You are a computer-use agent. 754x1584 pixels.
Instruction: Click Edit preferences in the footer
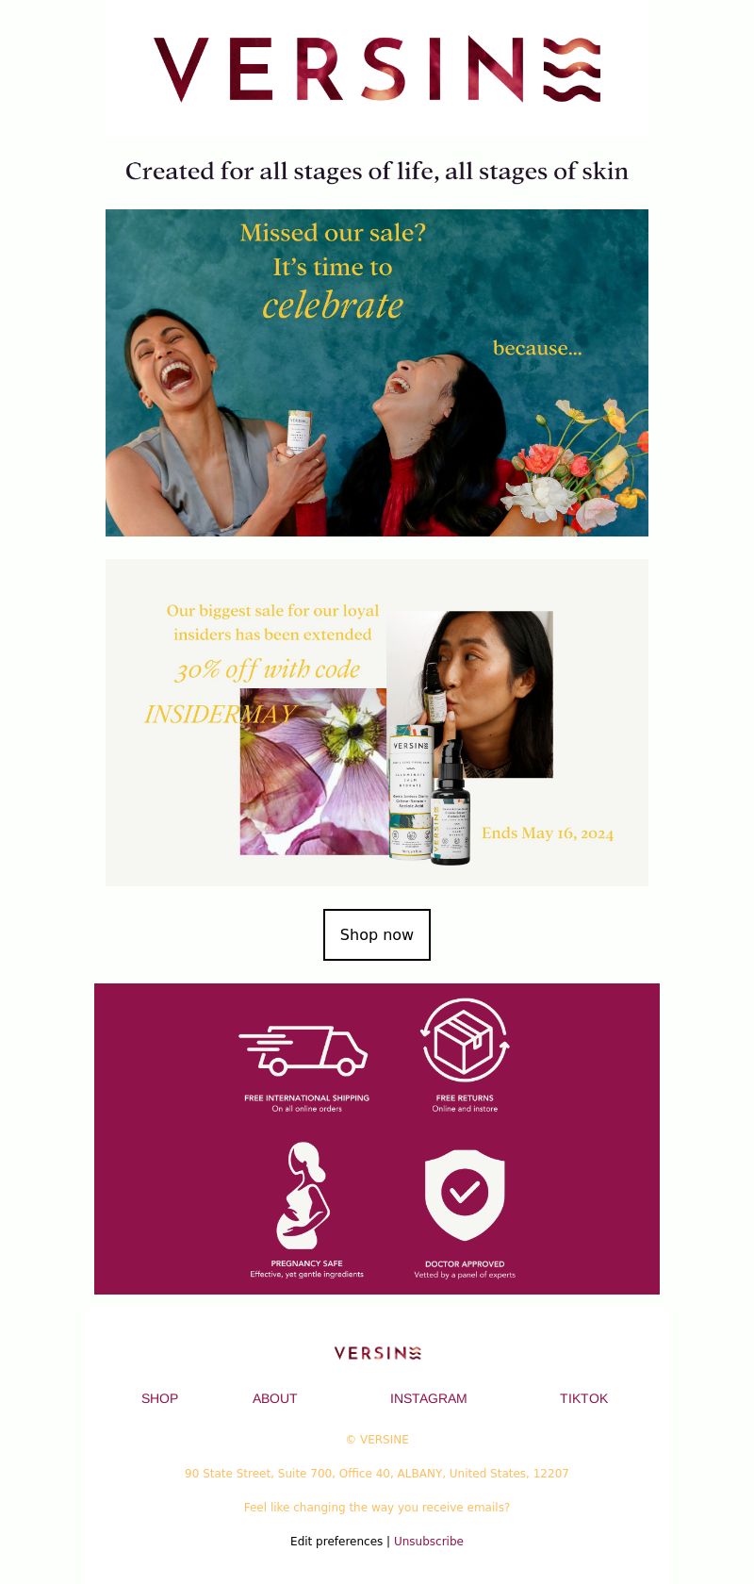pyautogui.click(x=336, y=1542)
